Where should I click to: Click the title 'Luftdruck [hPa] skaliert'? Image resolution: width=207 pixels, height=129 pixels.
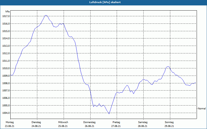105,2
